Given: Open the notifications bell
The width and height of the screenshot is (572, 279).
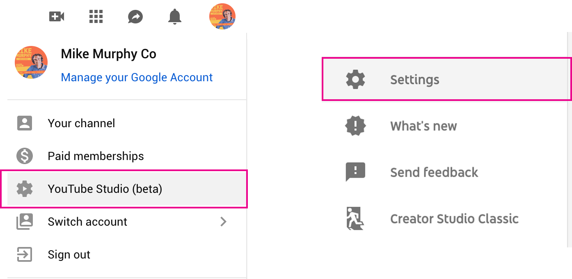Looking at the screenshot, I should 175,17.
